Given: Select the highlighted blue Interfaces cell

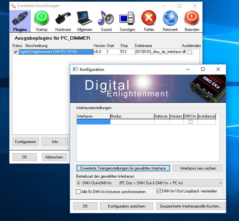Looking at the screenshot, I should (94, 122).
